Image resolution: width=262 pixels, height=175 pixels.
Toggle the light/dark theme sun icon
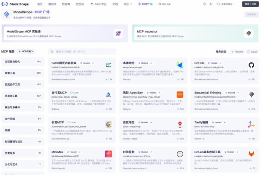pyautogui.click(x=204, y=4)
